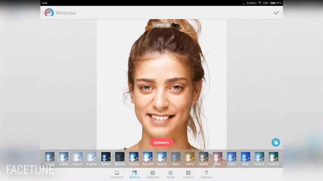Viewport: 323px width, 181px height.
Task: Choose the Cool filter thumbnail
Action: pyautogui.click(x=232, y=157)
